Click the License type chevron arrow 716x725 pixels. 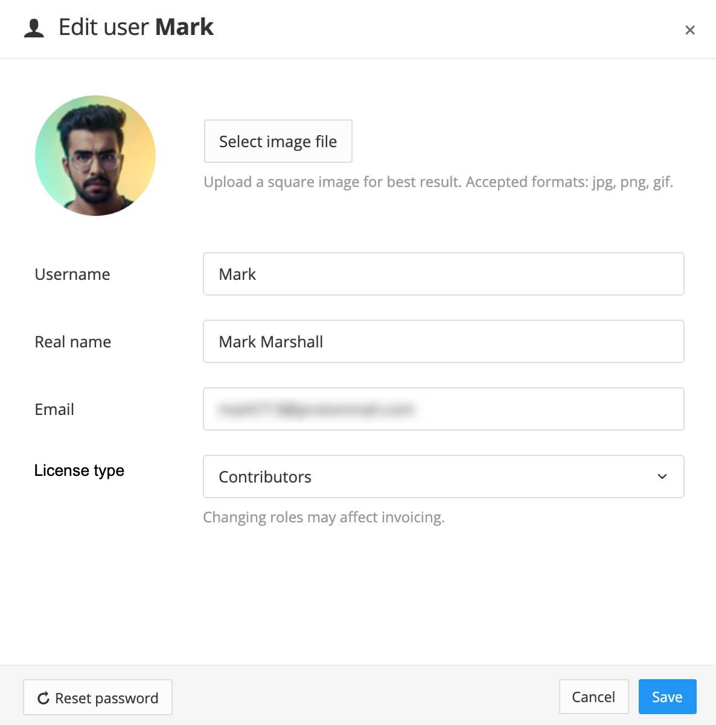662,476
